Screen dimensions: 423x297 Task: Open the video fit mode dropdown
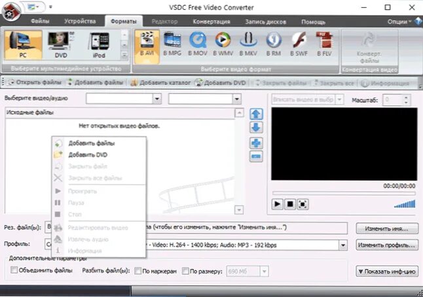click(339, 99)
